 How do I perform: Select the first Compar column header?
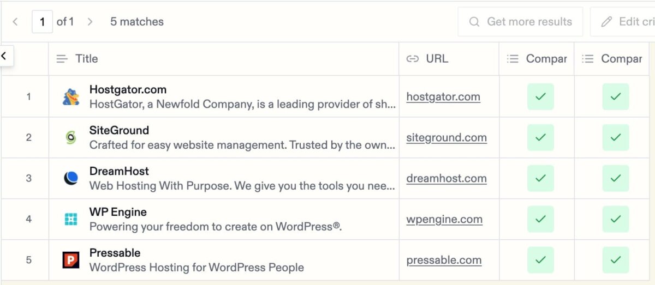click(537, 59)
